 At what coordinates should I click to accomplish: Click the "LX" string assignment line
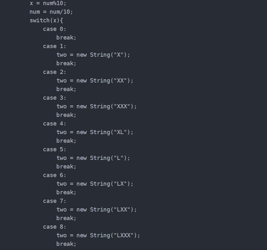coord(95,184)
